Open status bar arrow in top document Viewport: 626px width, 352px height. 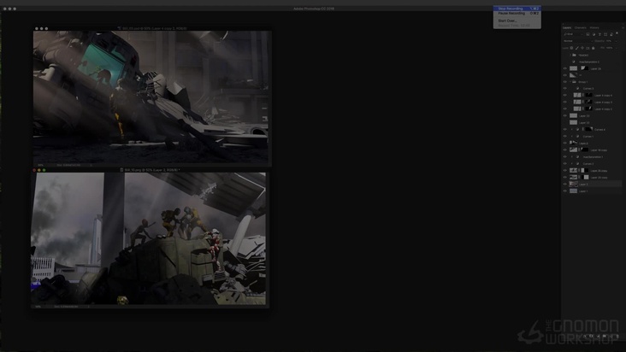click(x=91, y=165)
